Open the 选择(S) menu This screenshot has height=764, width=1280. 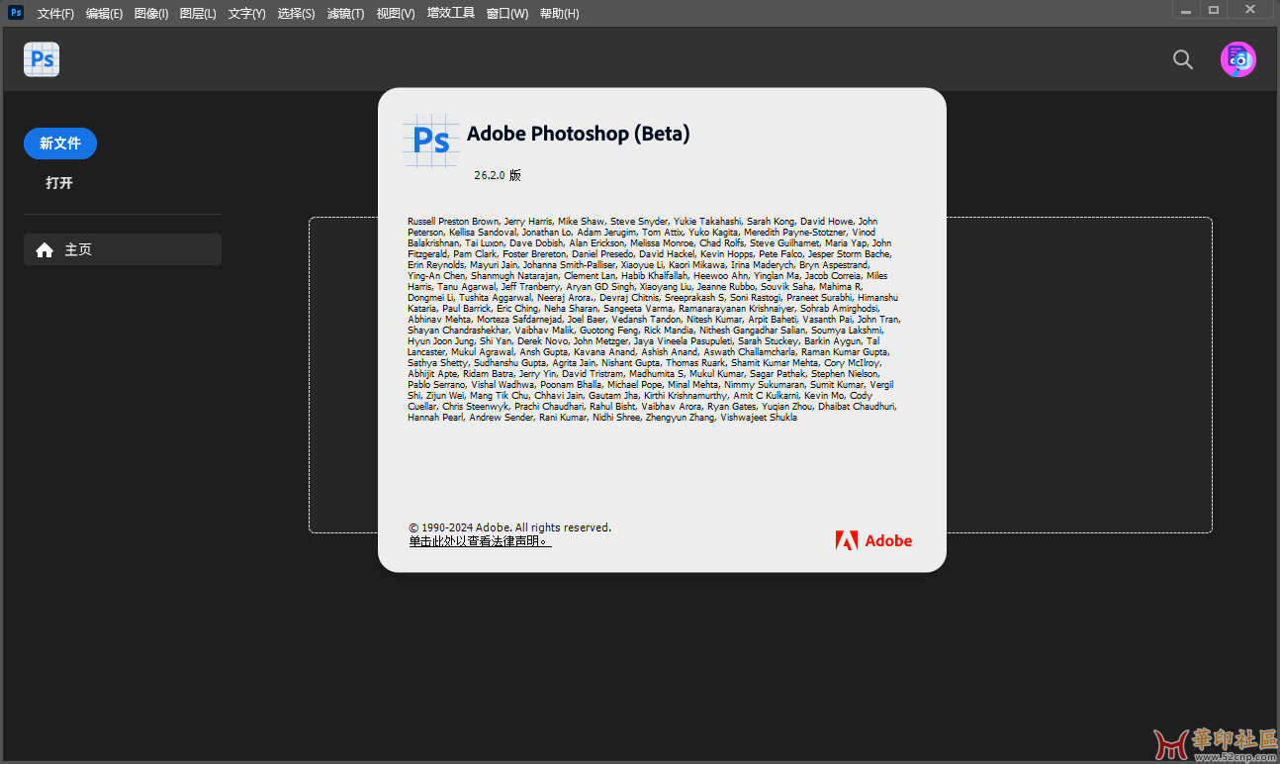296,14
